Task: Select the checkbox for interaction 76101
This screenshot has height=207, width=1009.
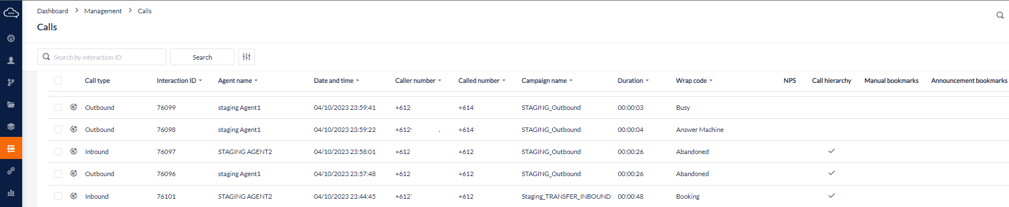Action: click(x=58, y=196)
